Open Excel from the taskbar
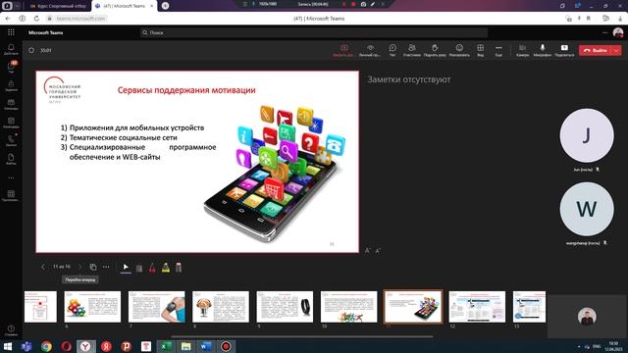 (x=166, y=346)
